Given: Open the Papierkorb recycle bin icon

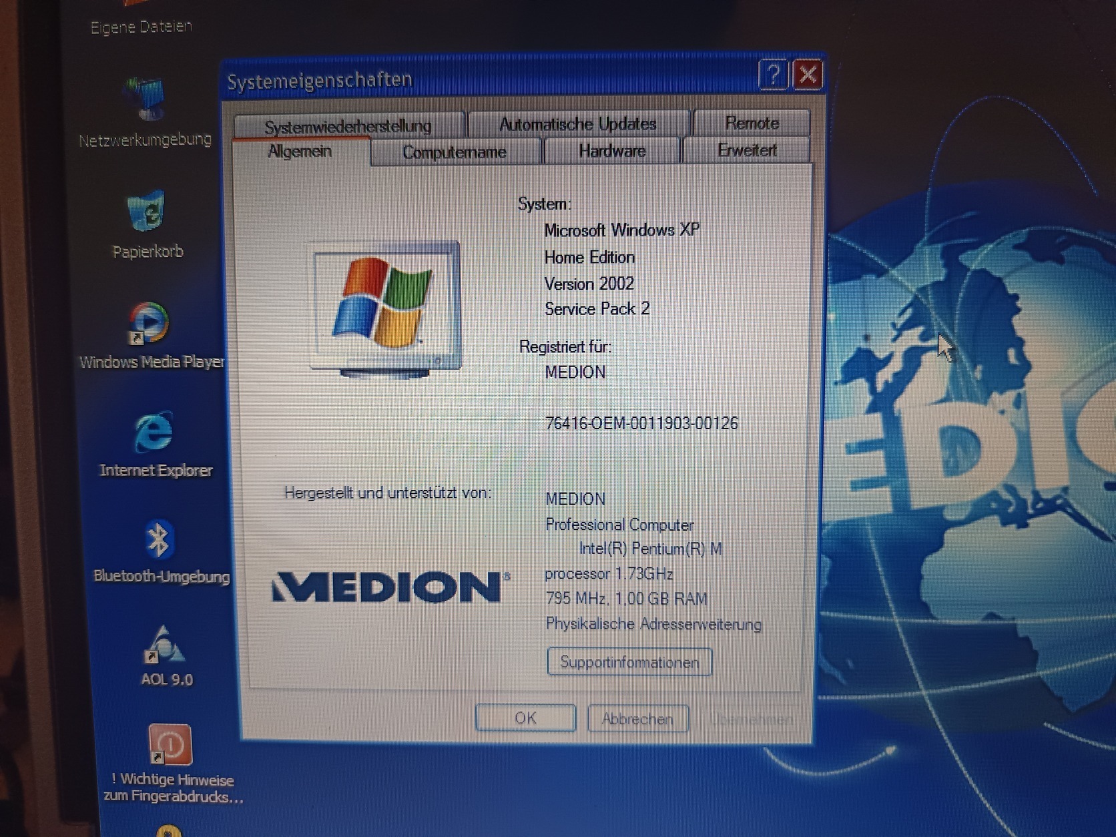Looking at the screenshot, I should pos(147,212).
